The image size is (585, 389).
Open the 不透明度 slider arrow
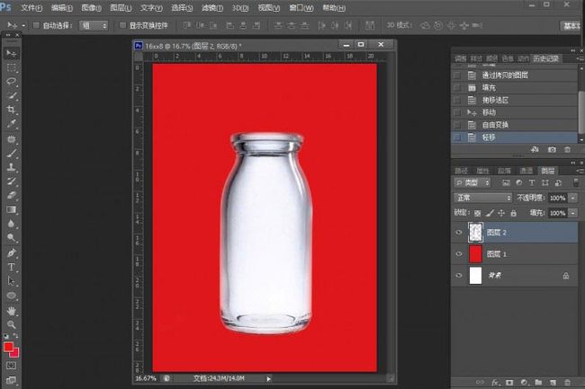[x=574, y=198]
